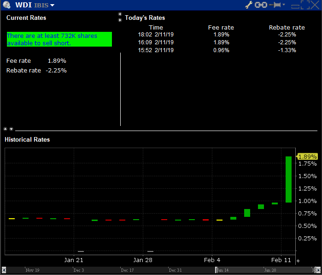
Task: Click the 18:02 2/11/19 rates row
Action: pyautogui.click(x=217, y=35)
